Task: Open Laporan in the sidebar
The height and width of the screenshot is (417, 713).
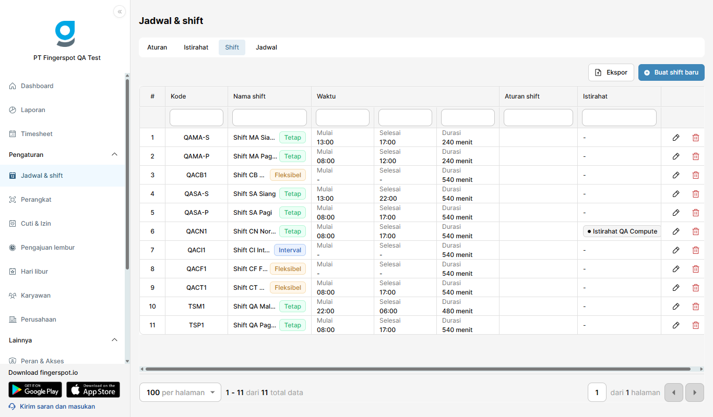Action: pyautogui.click(x=63, y=110)
